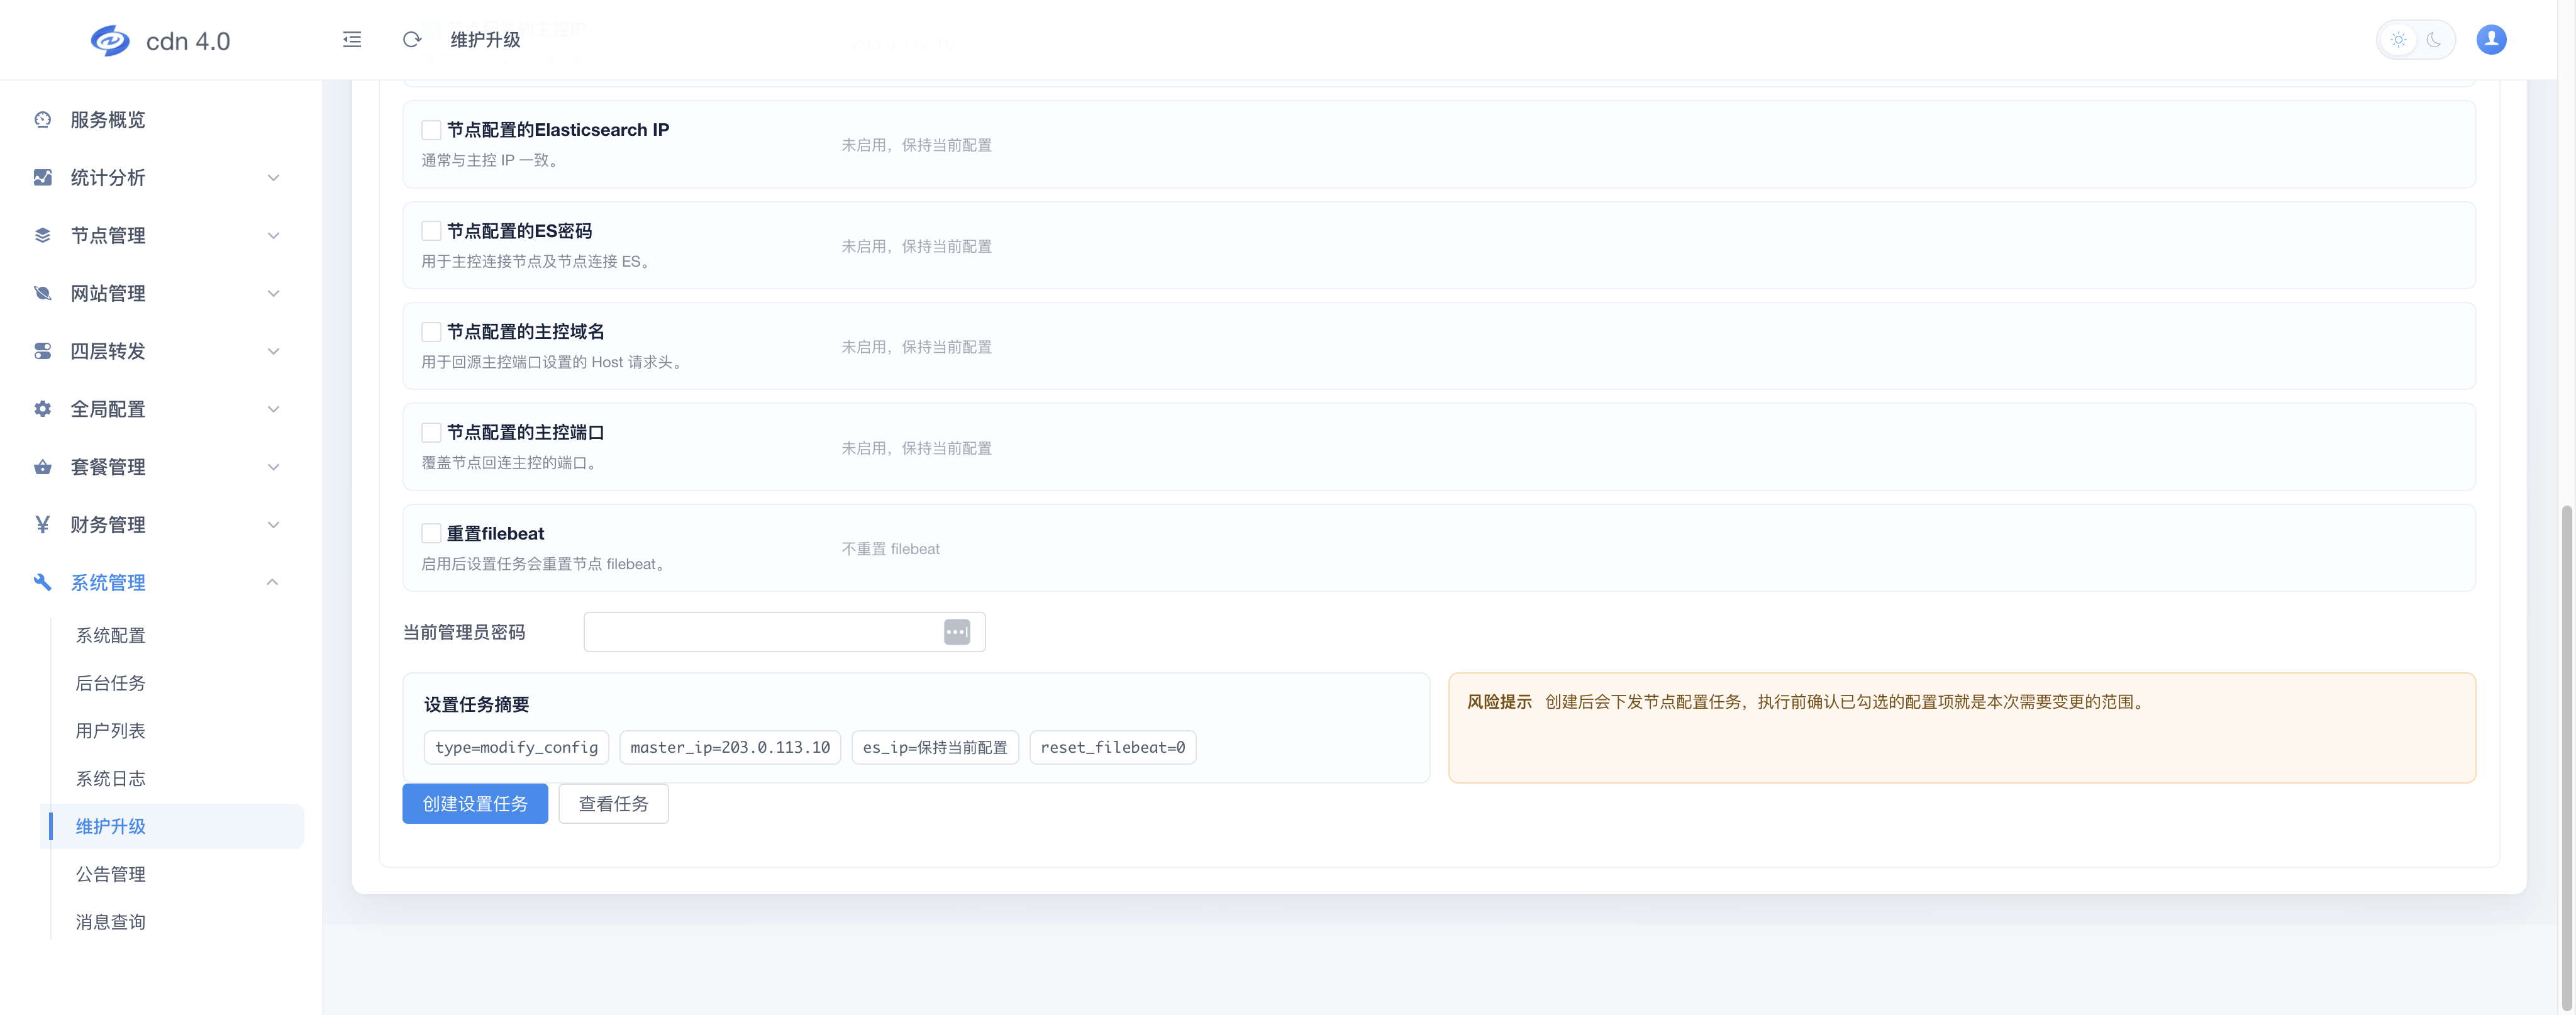Click the 启用后设置任务会重置节点 filebeat description
The width and height of the screenshot is (2576, 1015).
[x=543, y=564]
